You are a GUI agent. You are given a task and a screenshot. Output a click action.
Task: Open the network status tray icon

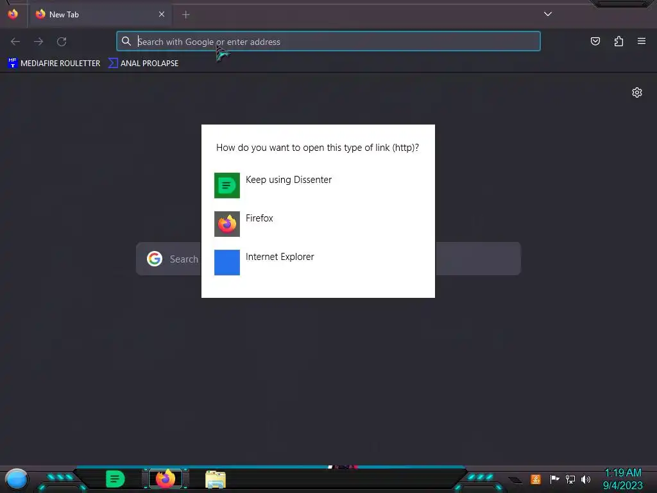[x=570, y=479]
